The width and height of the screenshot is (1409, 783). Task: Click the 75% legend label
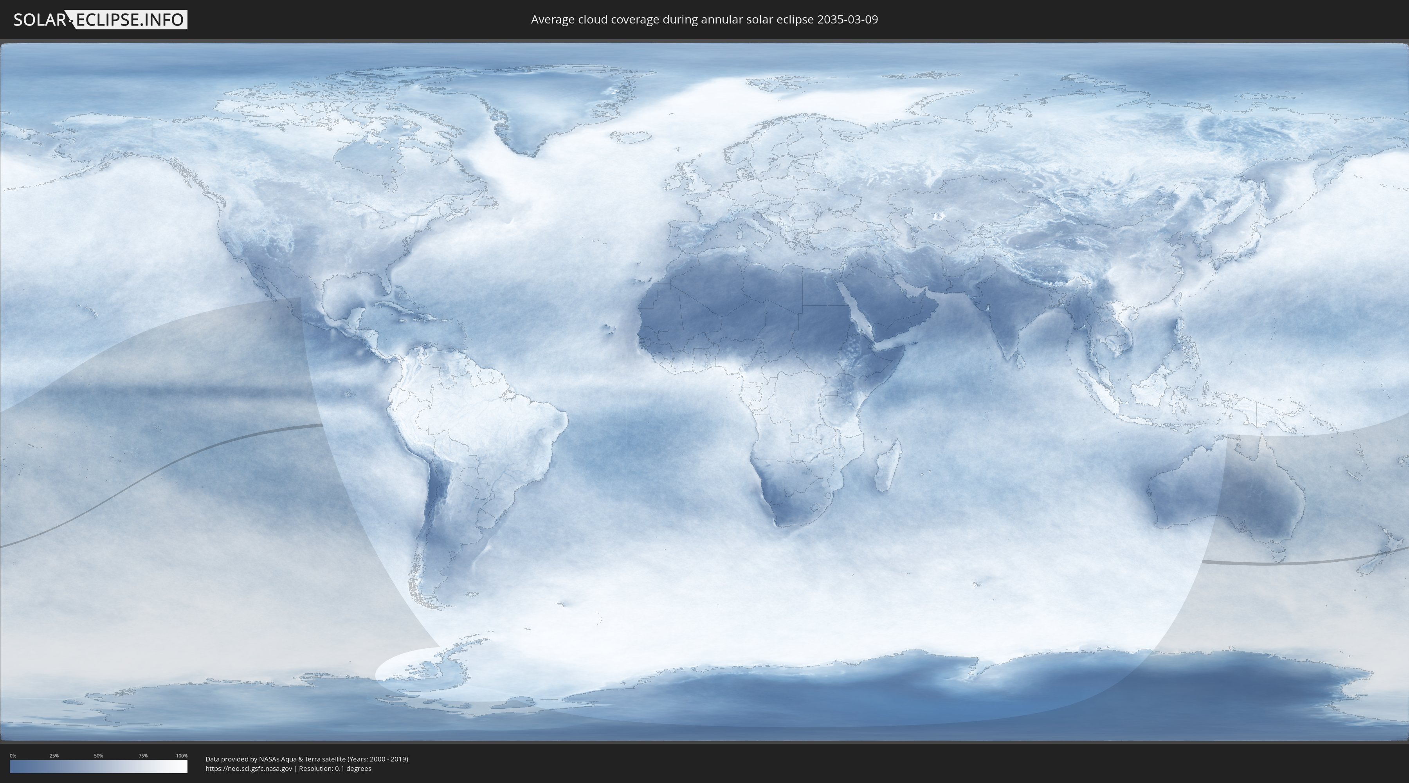coord(143,756)
